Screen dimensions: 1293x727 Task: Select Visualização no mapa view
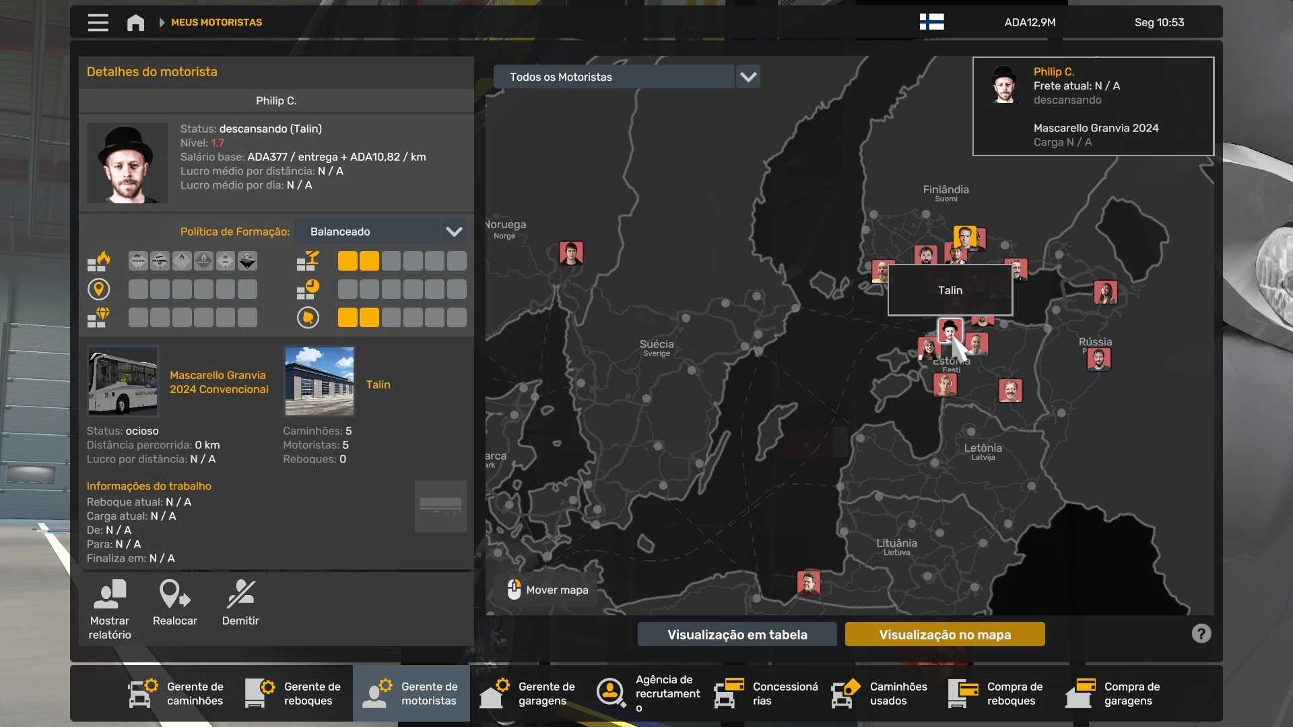pos(944,634)
